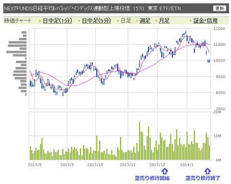Select the 日足 daily chart tab

tap(126, 21)
